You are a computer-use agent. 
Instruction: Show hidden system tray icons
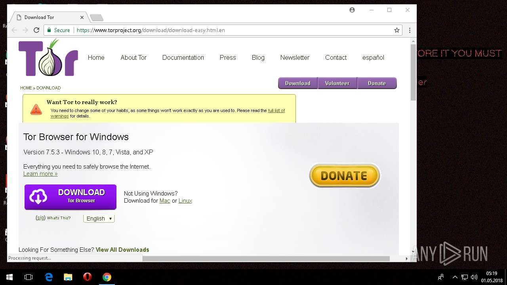(x=455, y=277)
